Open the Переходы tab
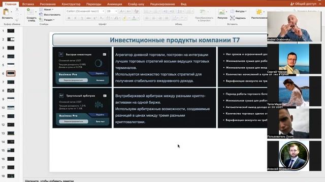This screenshot has width=325, height=182. [x=93, y=4]
